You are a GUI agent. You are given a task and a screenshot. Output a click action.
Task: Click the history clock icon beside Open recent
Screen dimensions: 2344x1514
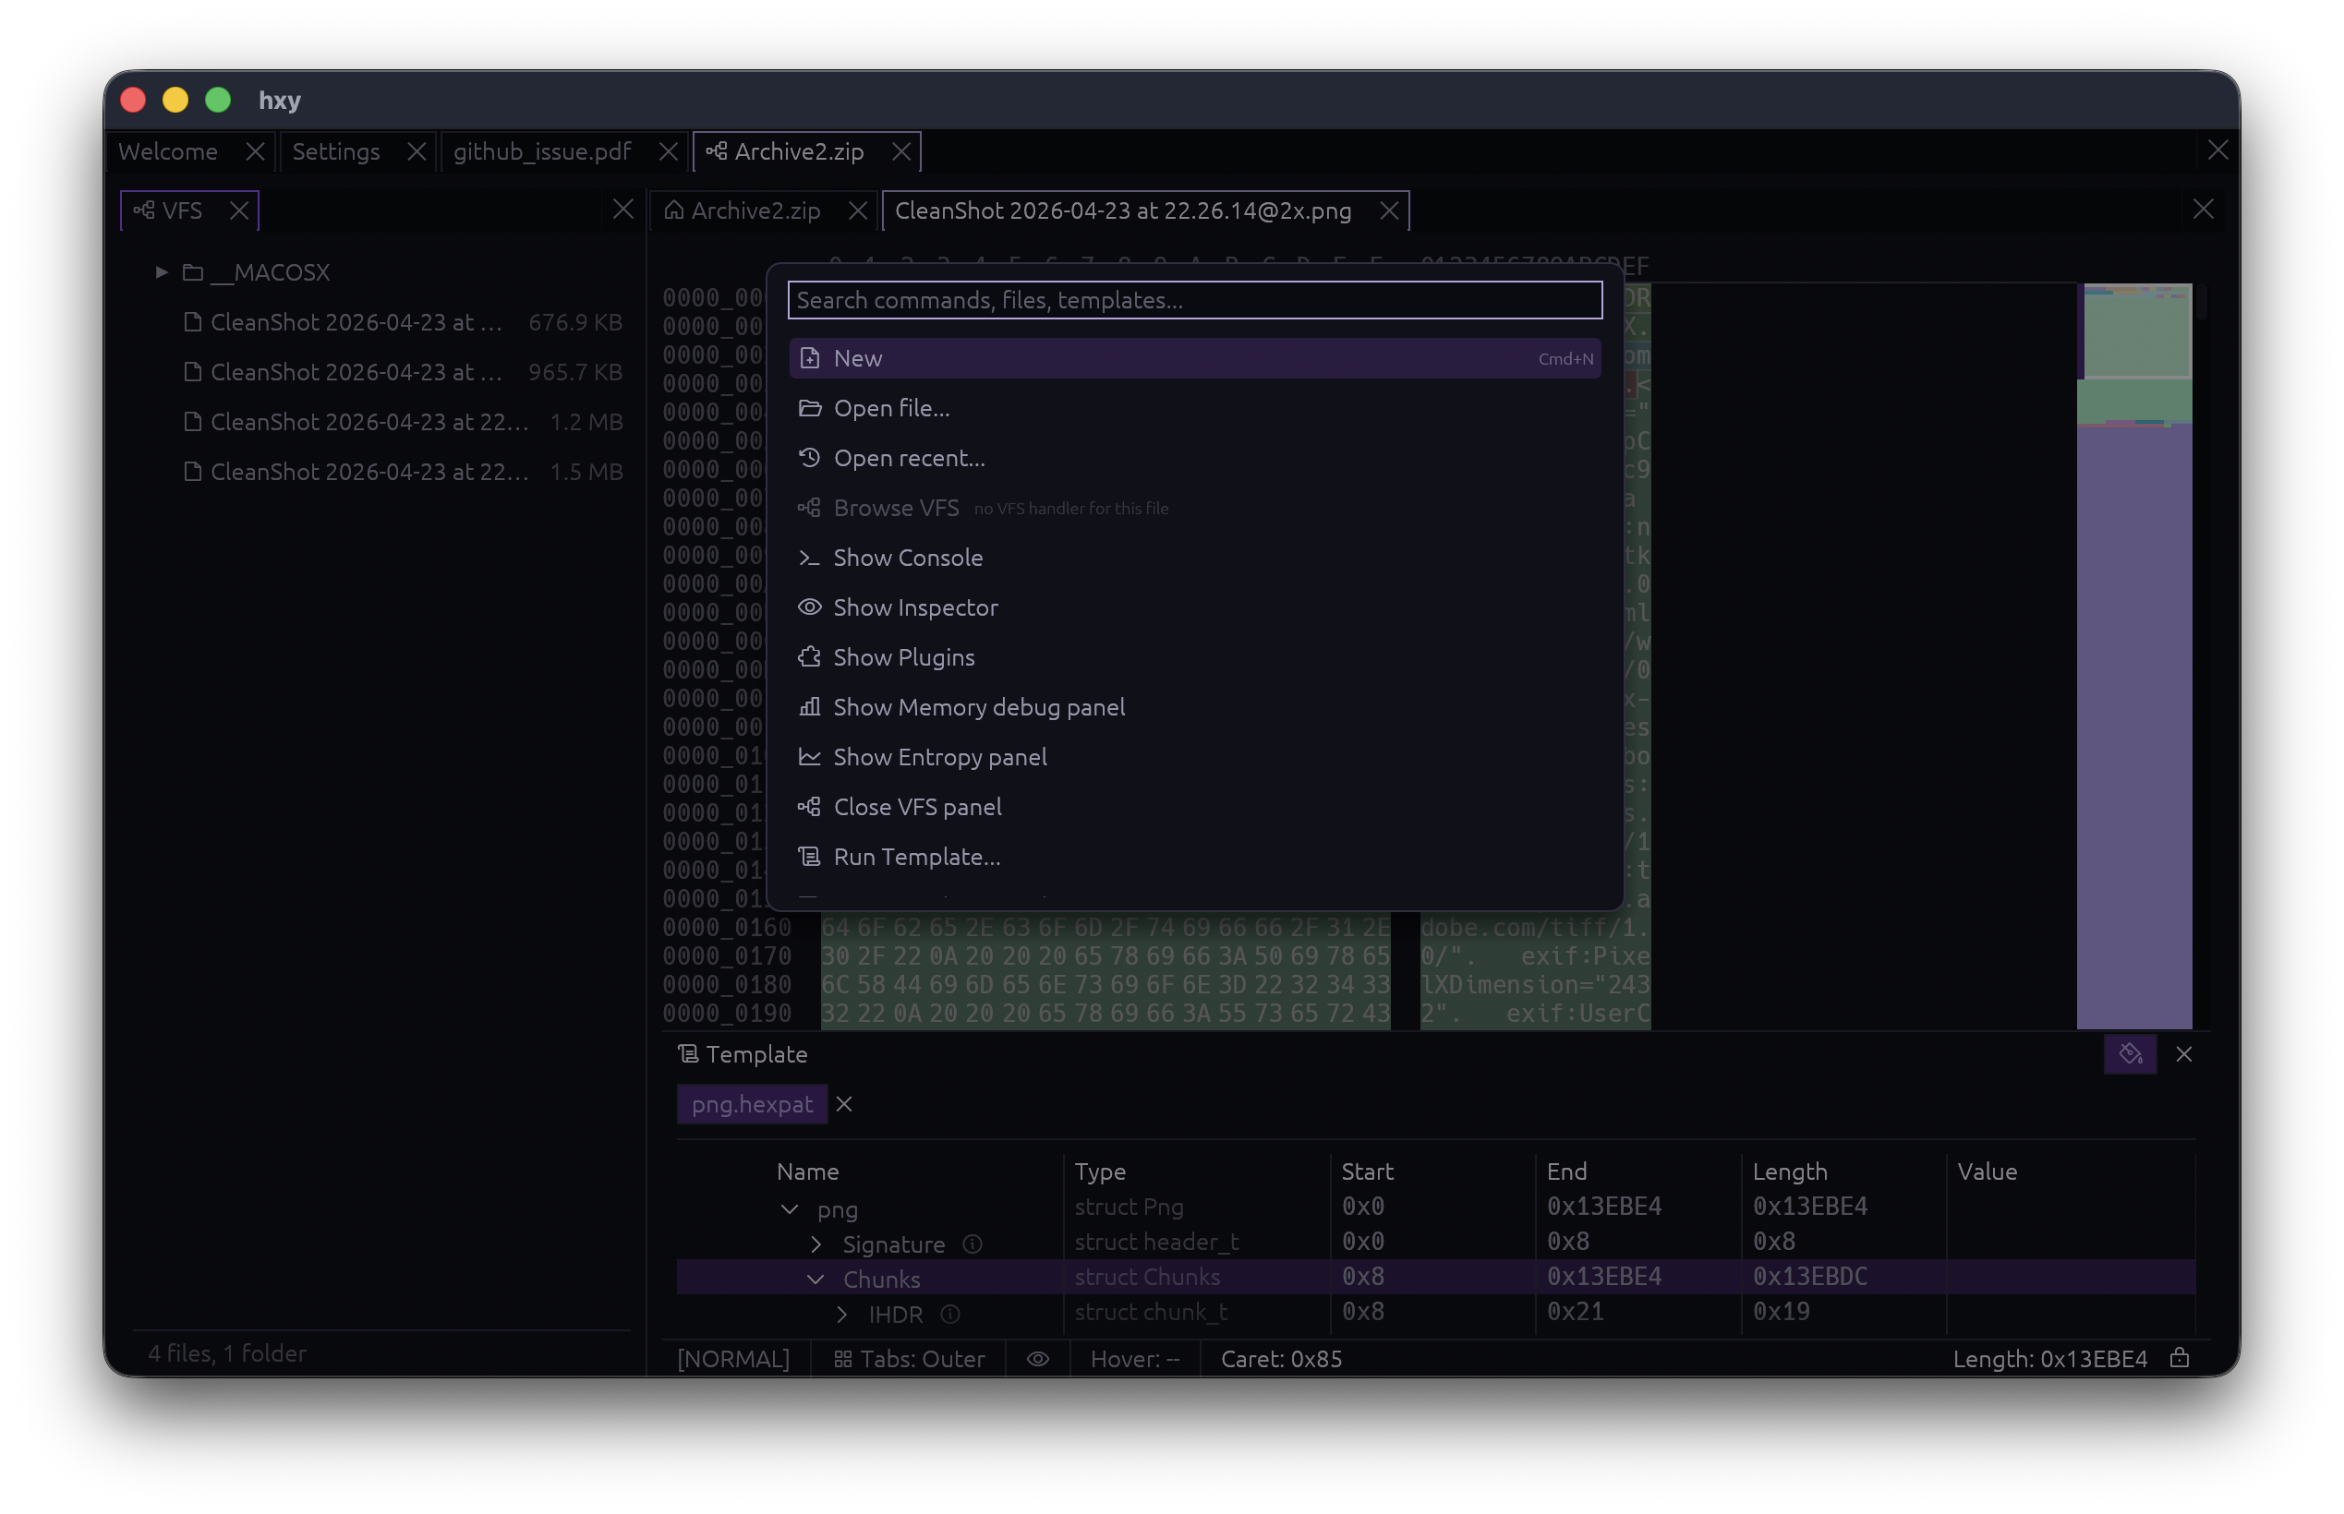tap(809, 458)
